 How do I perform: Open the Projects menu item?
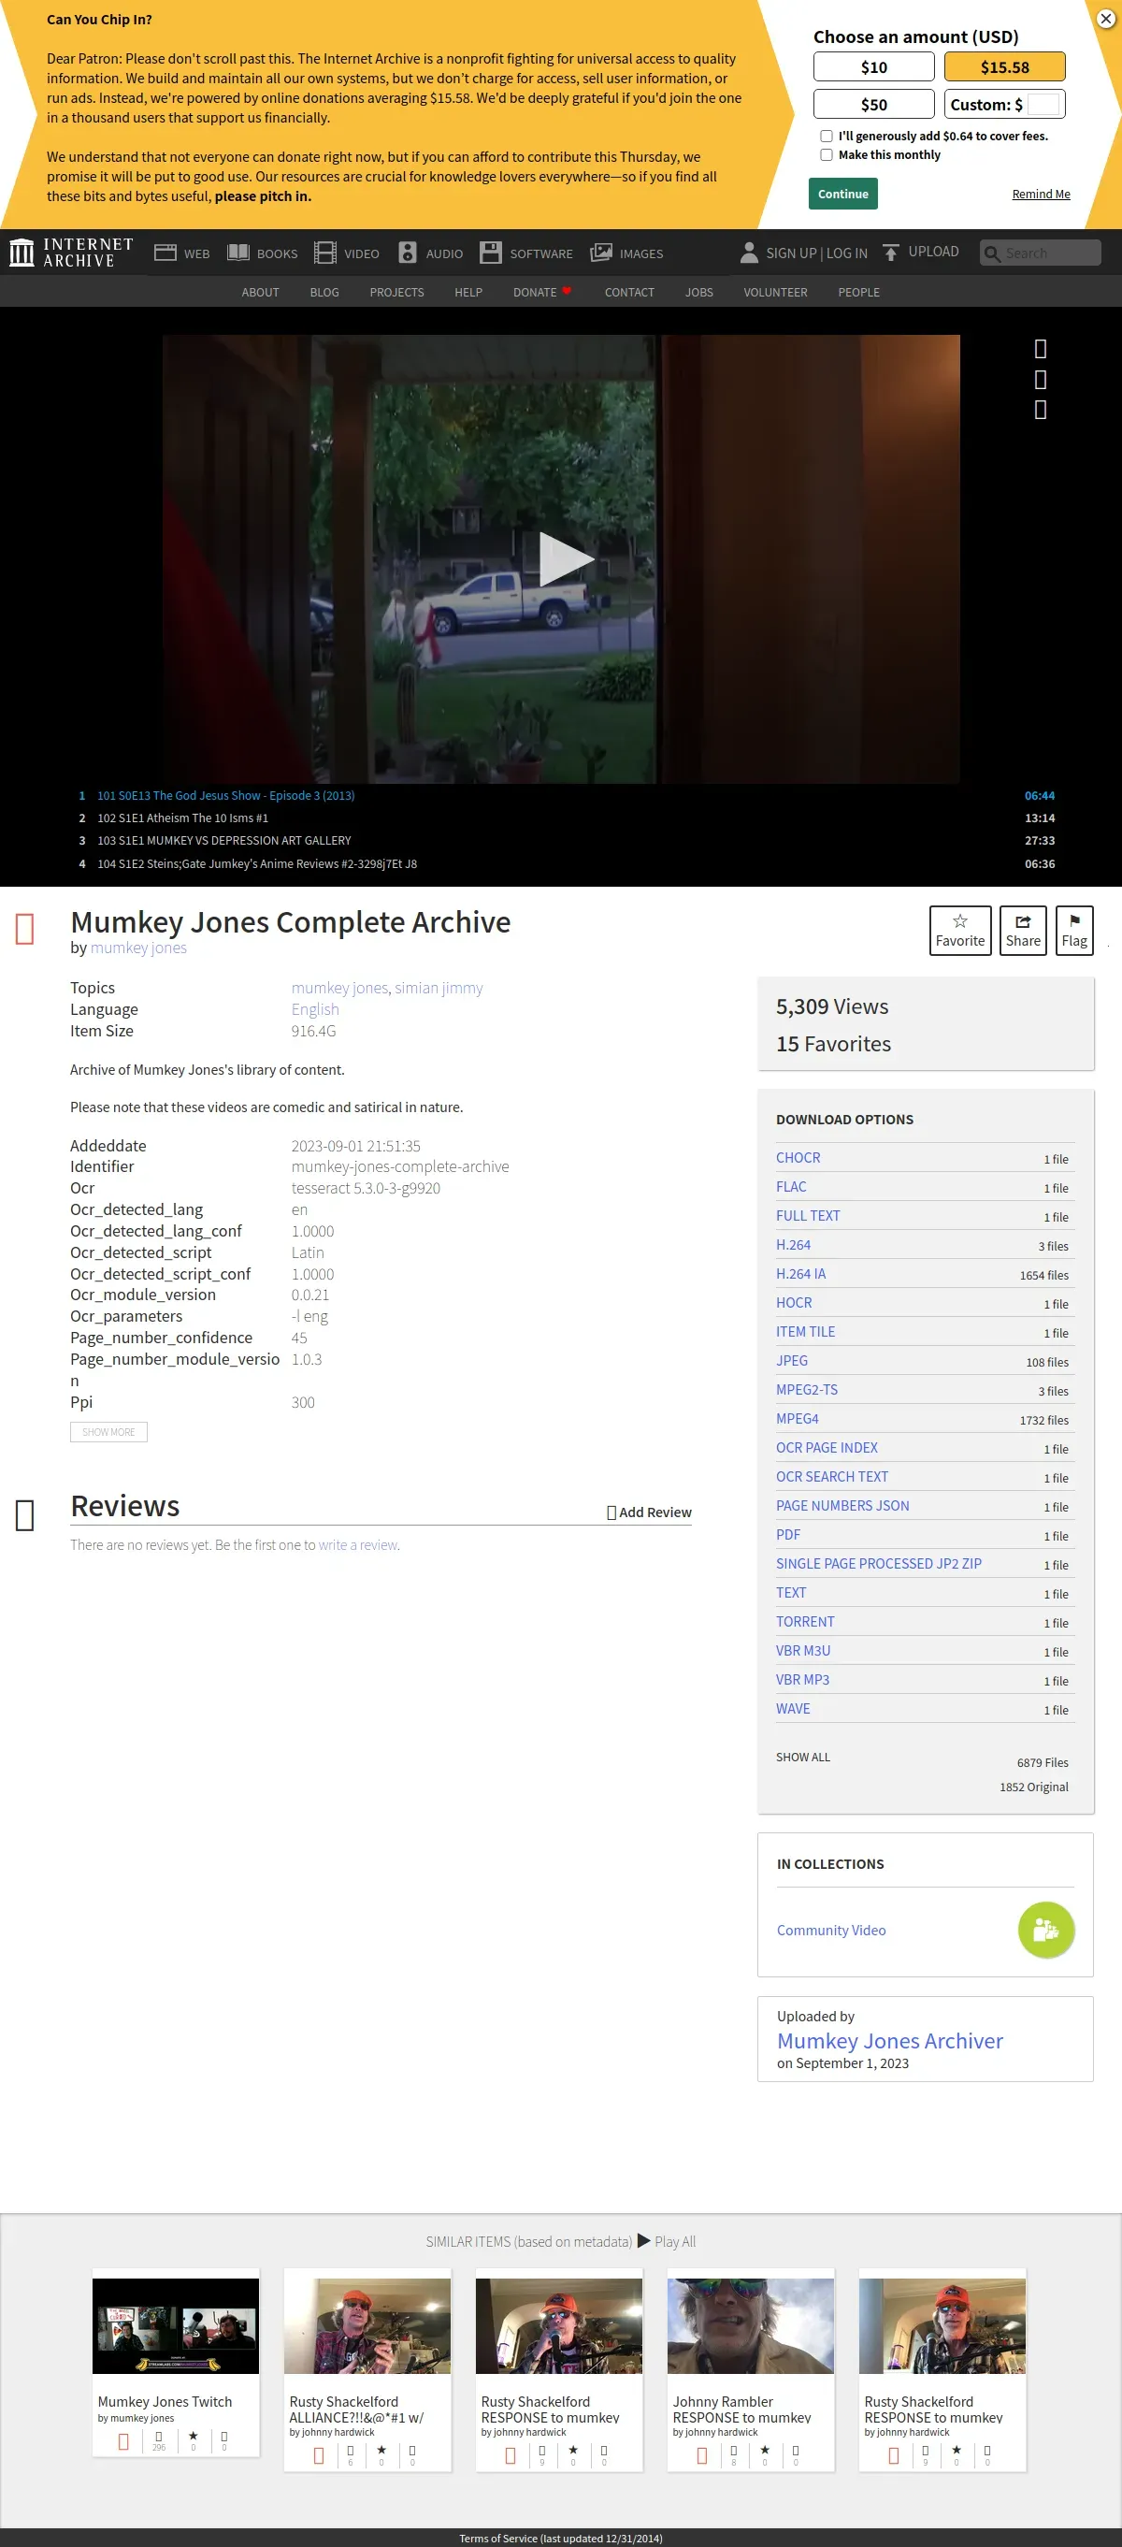[x=396, y=293]
